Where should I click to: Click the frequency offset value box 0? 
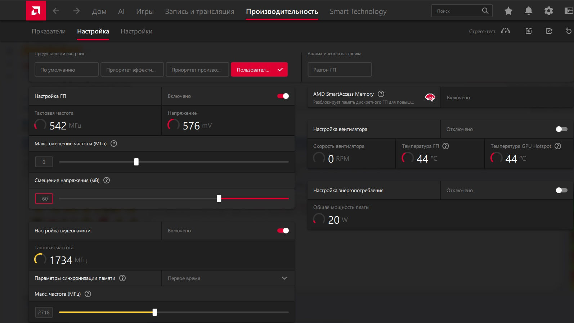[x=44, y=162]
